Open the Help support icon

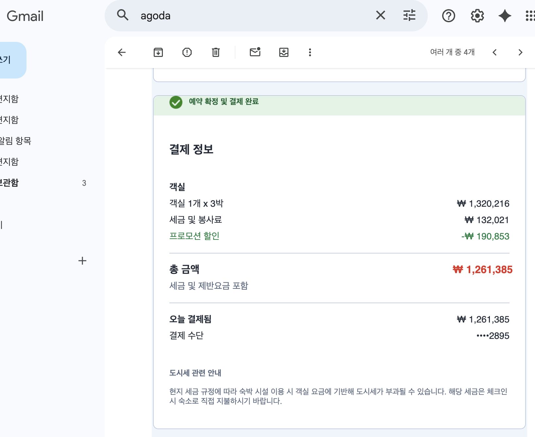pyautogui.click(x=449, y=16)
